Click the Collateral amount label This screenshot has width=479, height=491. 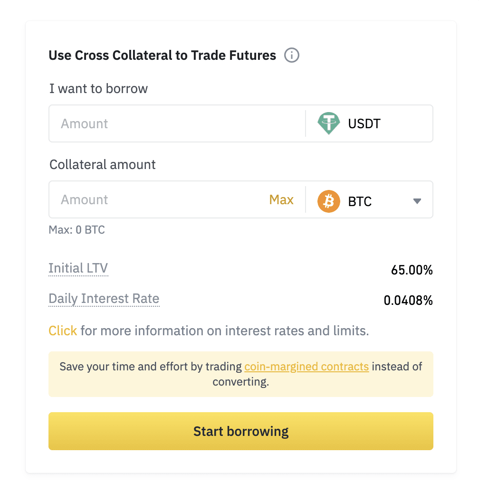point(103,164)
